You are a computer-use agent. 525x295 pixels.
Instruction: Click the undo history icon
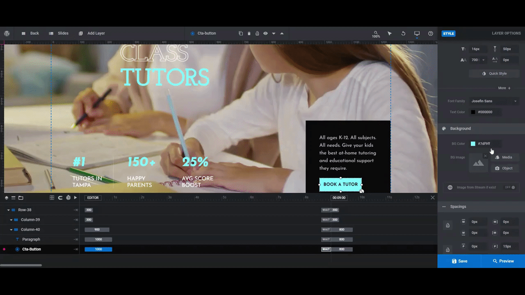pos(403,33)
